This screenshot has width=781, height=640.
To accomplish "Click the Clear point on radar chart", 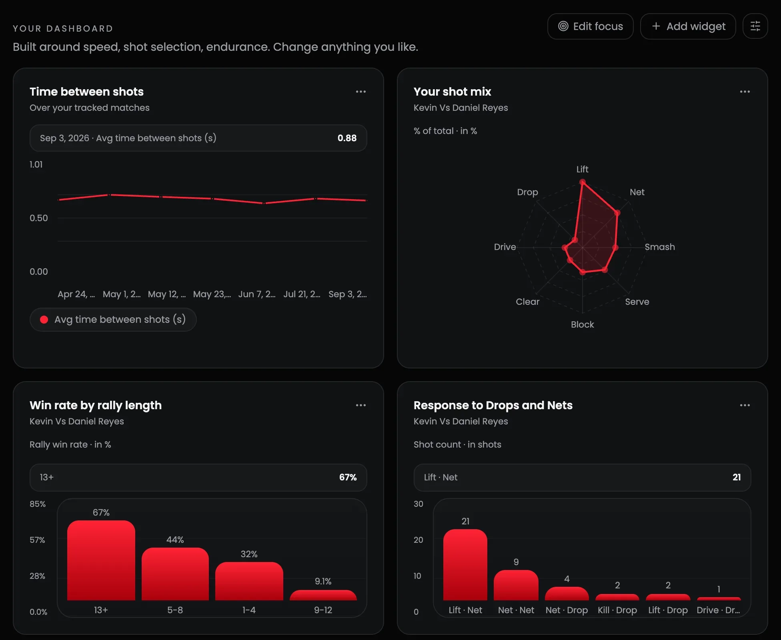I will coord(570,260).
